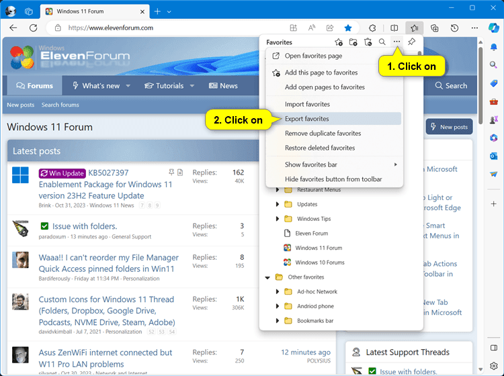The height and width of the screenshot is (376, 504).
Task: Click the forum Search button
Action: coord(451,86)
